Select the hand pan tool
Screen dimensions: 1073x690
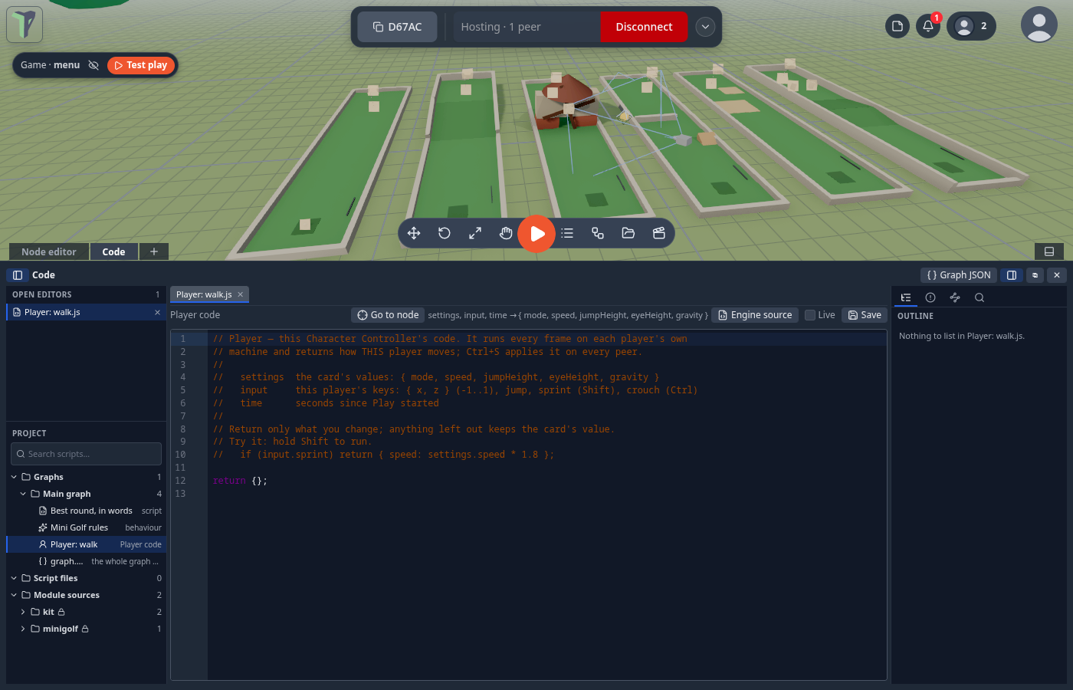click(506, 233)
